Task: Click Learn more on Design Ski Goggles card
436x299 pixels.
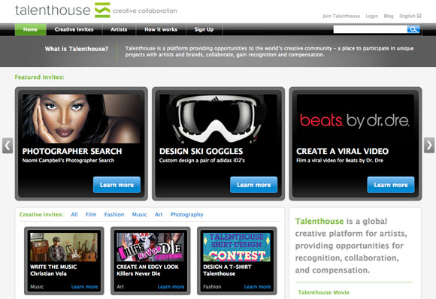Action: tap(253, 185)
